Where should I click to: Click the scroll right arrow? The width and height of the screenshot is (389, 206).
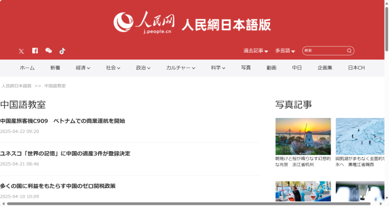[381, 204]
